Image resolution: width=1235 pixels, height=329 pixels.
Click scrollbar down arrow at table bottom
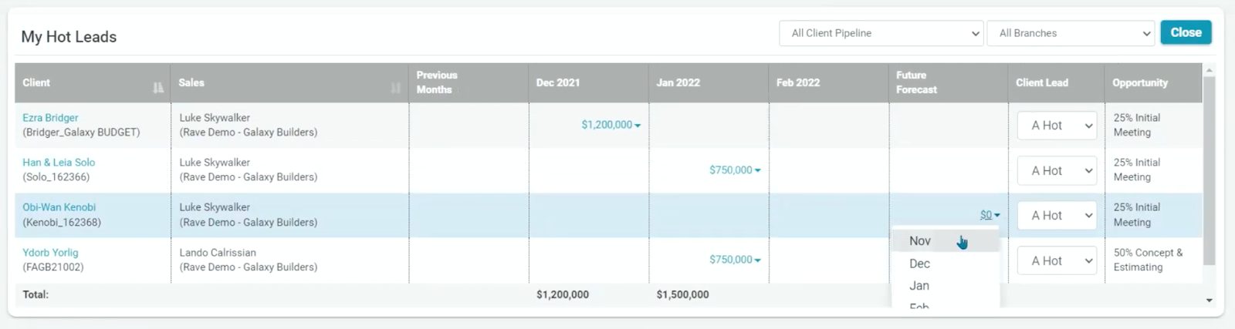[x=1209, y=300]
